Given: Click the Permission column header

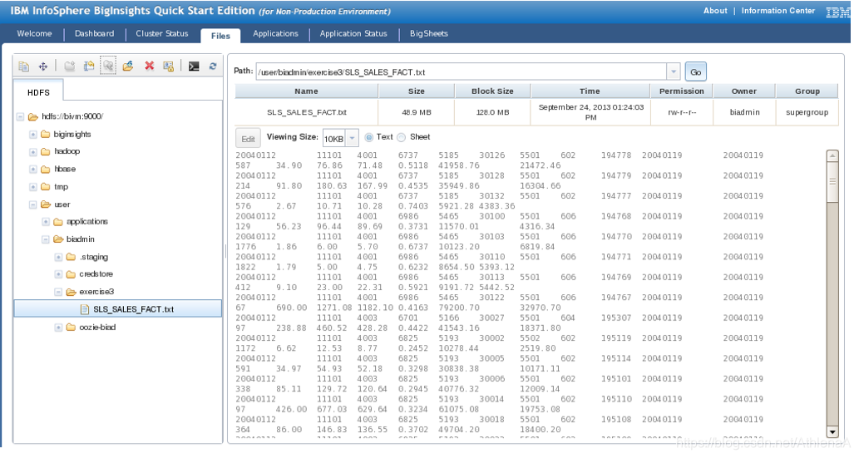Looking at the screenshot, I should pos(682,91).
